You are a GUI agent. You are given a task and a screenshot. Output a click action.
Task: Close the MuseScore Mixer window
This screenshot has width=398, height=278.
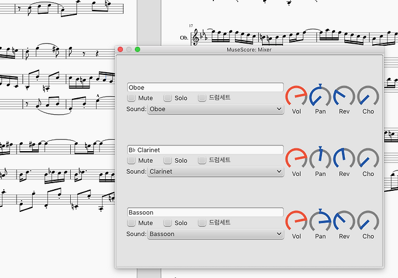(121, 50)
